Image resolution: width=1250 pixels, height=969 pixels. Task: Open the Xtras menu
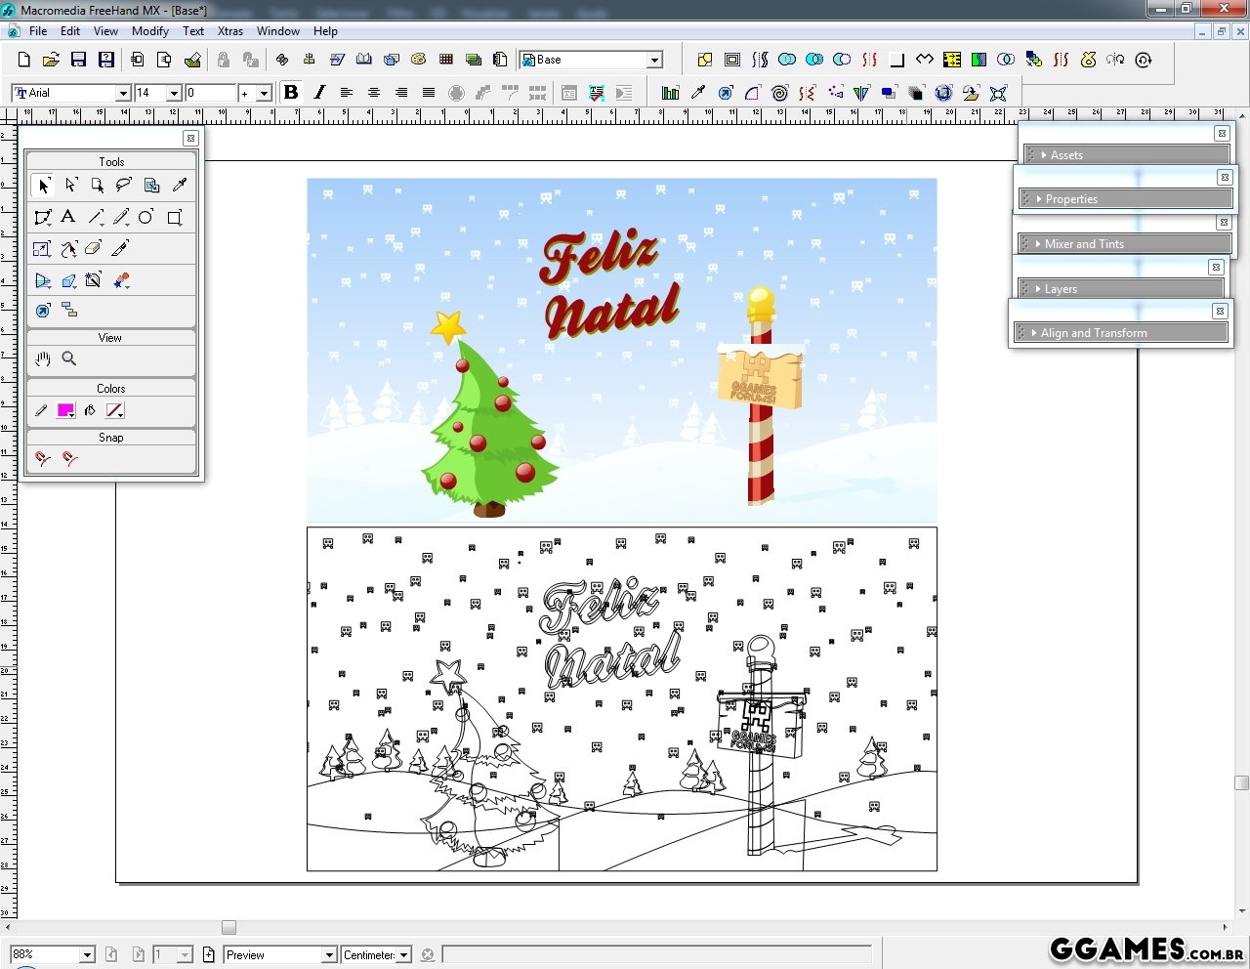[230, 31]
